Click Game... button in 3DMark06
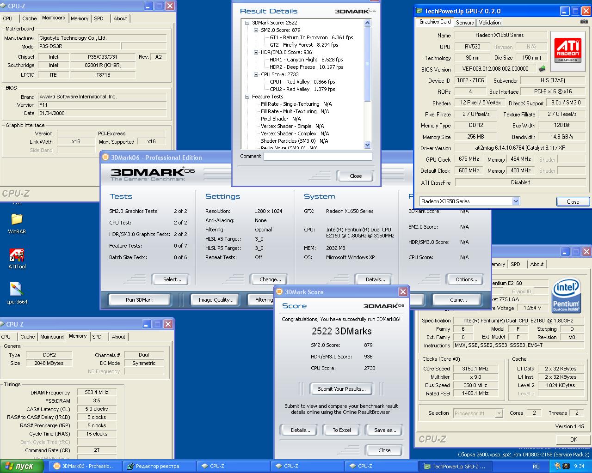Screen dimensions: 592x473 click(x=458, y=300)
